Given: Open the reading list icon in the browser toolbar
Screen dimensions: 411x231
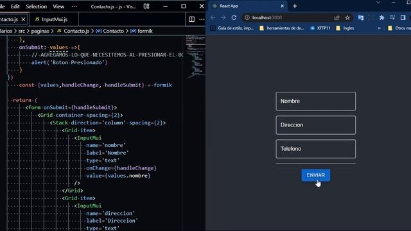Looking at the screenshot, I should (392, 17).
